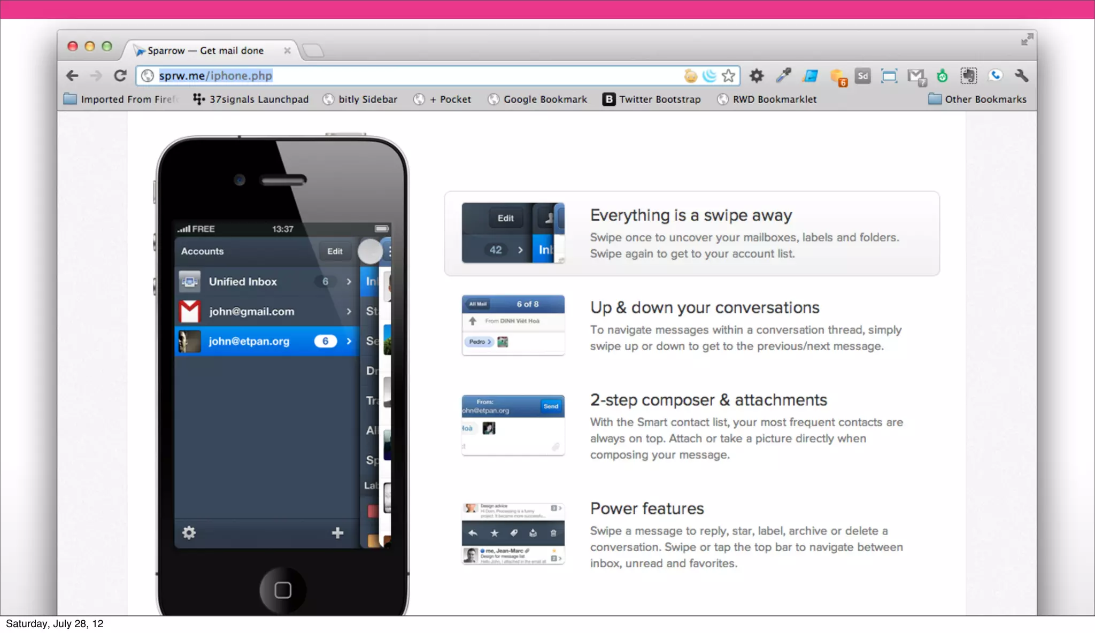Viewport: 1095px width, 633px height.
Task: Open Chrome wrench settings menu
Action: tap(1021, 76)
